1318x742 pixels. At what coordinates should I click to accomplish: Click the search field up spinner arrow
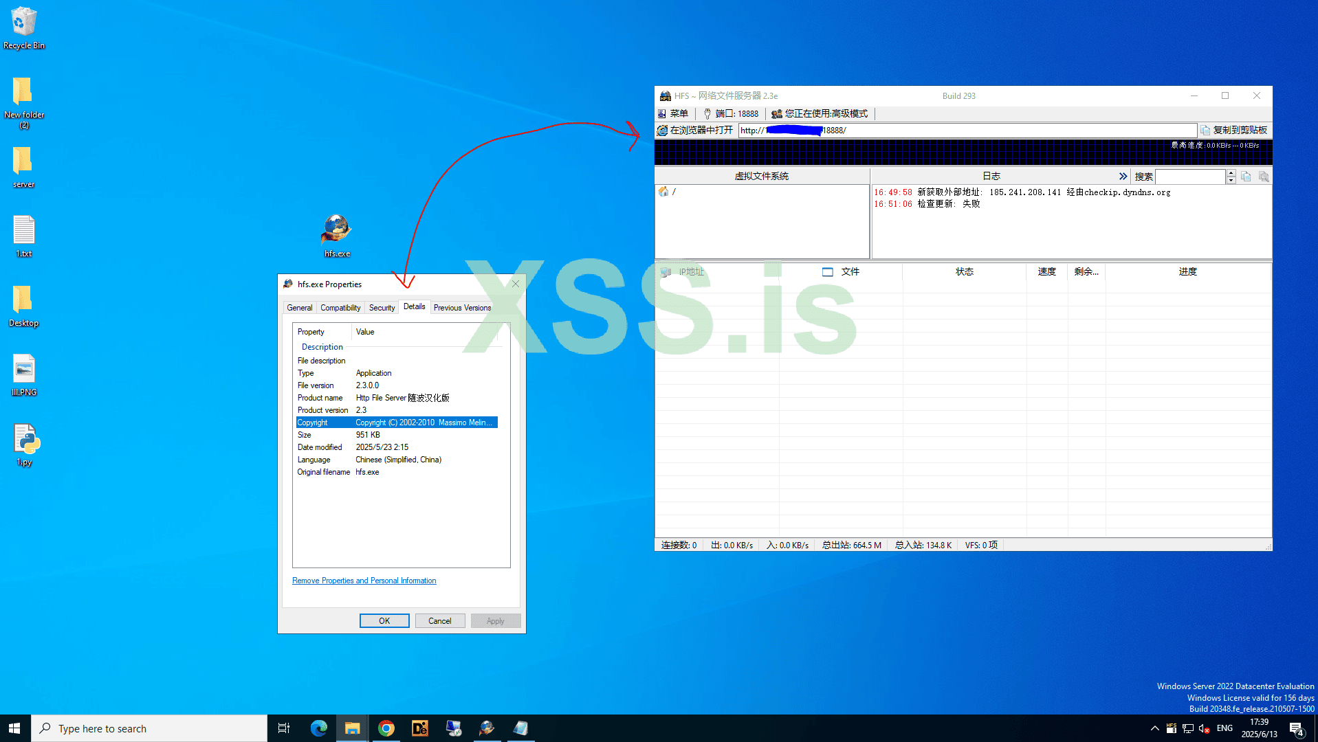tap(1231, 173)
